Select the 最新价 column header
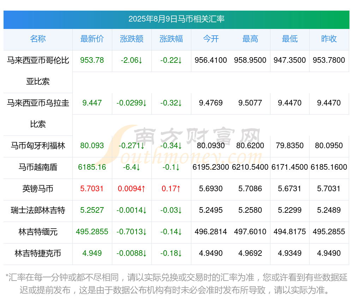This screenshot has height=301, width=353. click(x=92, y=39)
